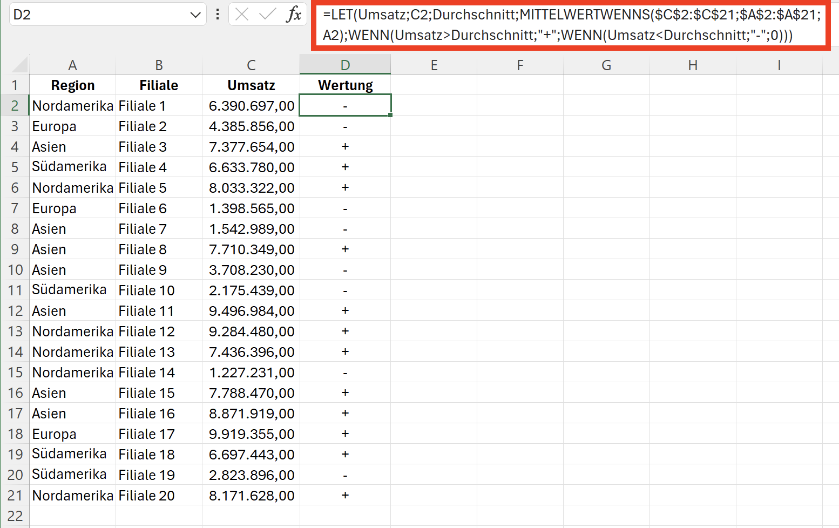Select value 4.385.856,00
839x528 pixels.
[251, 126]
